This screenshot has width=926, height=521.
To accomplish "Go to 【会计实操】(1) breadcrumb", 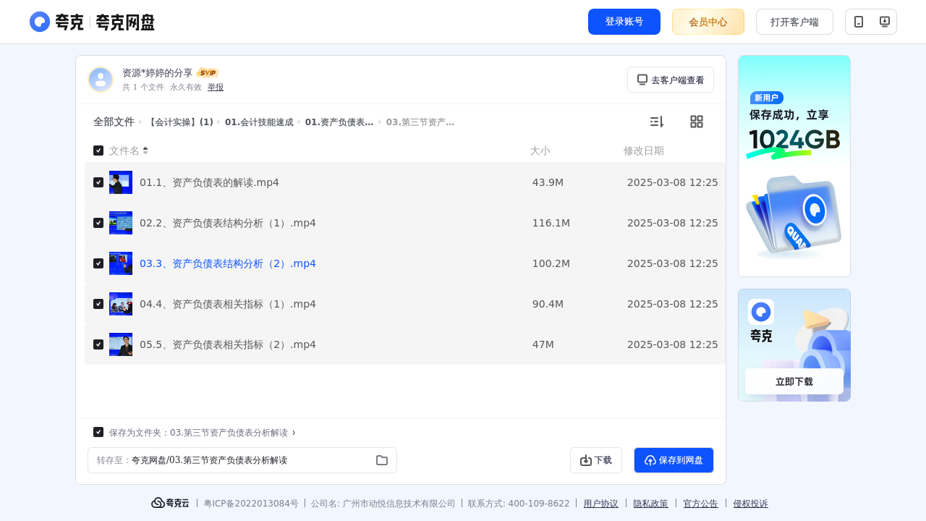I will 180,122.
